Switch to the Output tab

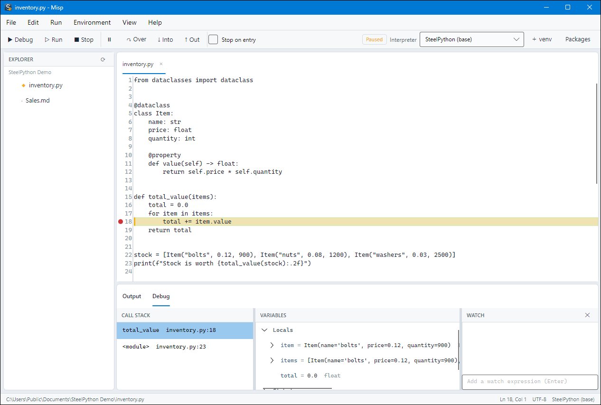click(x=131, y=296)
